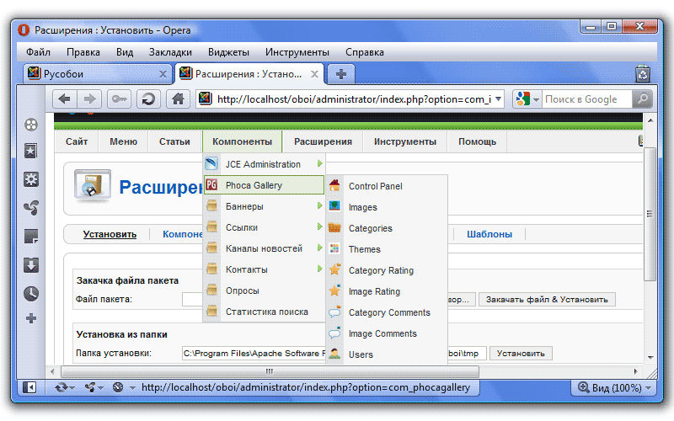Screen dimensions: 674x421
Task: Open the History clock panel icon
Action: (x=31, y=293)
